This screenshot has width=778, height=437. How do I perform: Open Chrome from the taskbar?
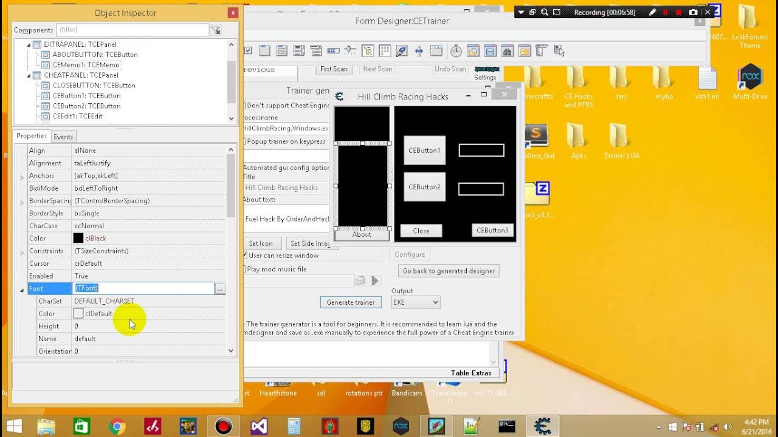(117, 427)
